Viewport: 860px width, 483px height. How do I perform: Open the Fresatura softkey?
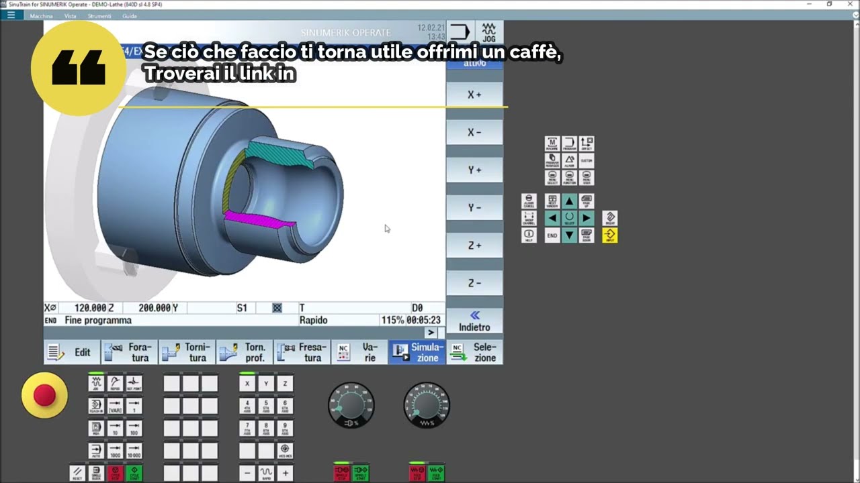302,352
